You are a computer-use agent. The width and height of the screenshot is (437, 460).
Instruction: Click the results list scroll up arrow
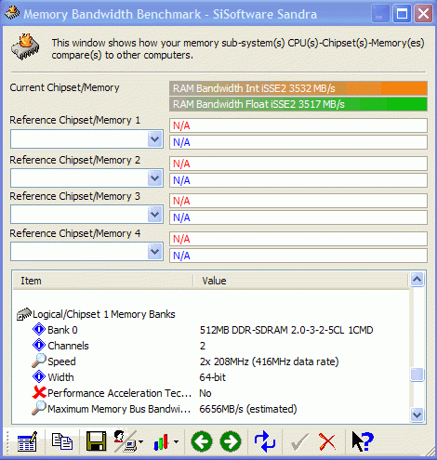pos(417,280)
